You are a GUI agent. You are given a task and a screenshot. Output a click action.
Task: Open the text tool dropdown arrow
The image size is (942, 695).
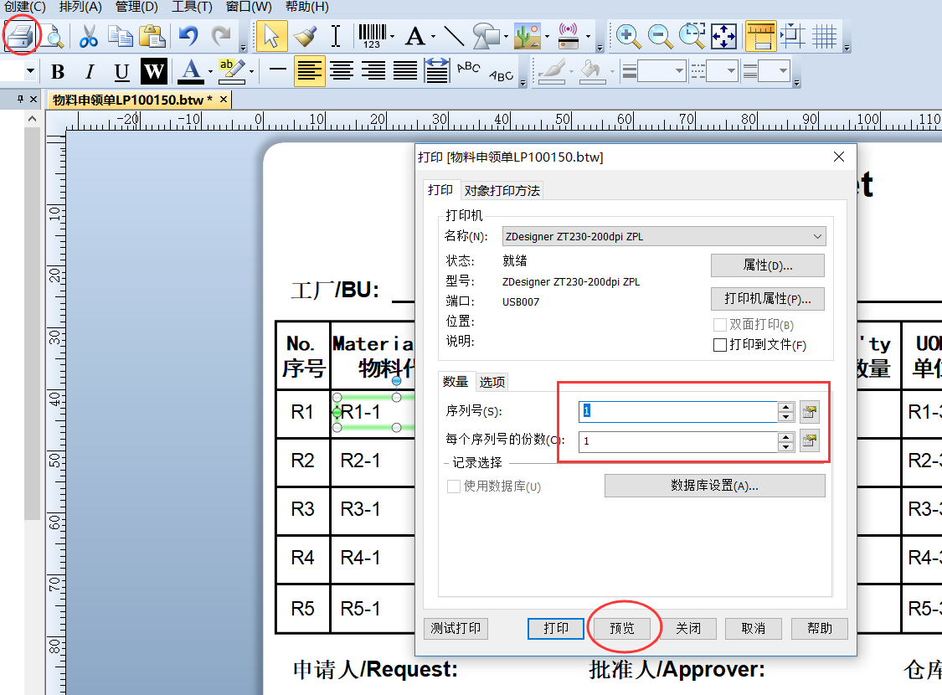click(433, 37)
